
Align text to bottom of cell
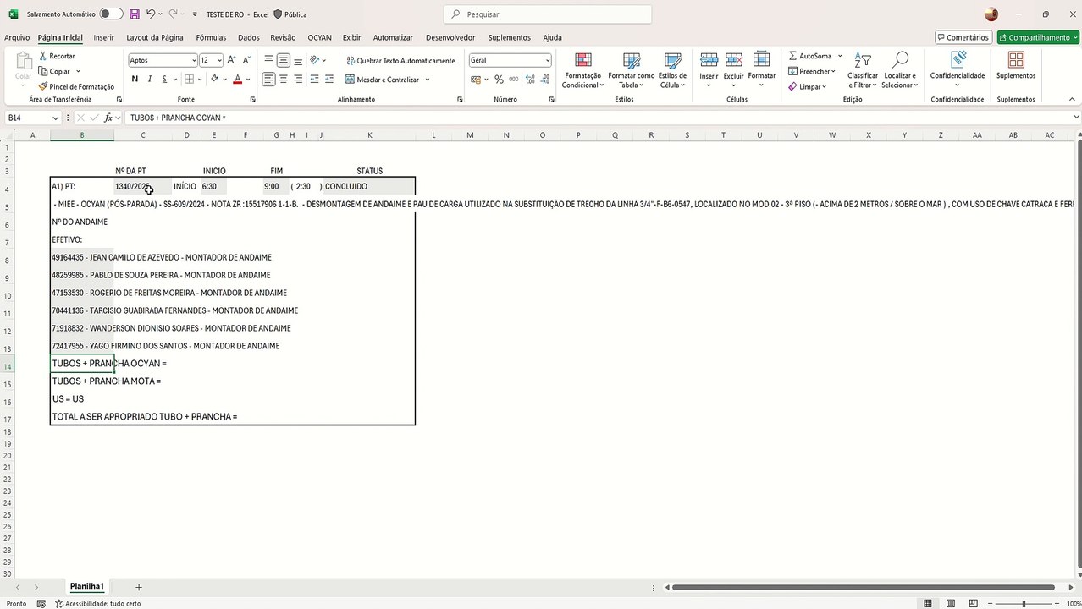pyautogui.click(x=298, y=60)
